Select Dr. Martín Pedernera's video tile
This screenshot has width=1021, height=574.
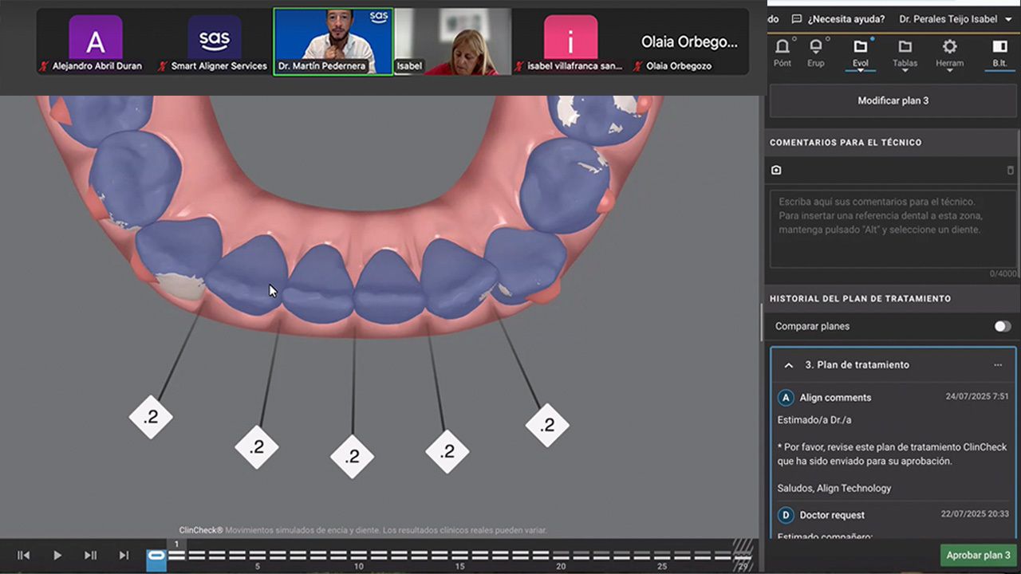[333, 42]
